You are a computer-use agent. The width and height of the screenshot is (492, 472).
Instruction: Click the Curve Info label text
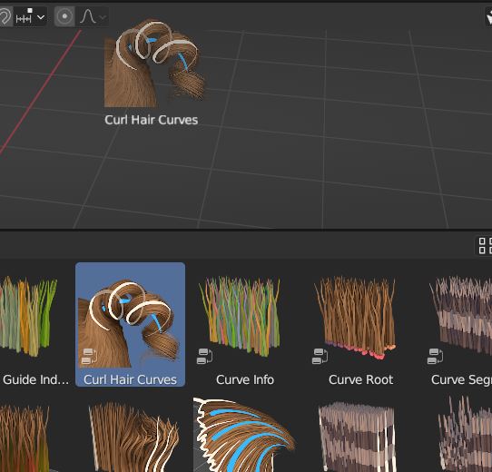(245, 379)
